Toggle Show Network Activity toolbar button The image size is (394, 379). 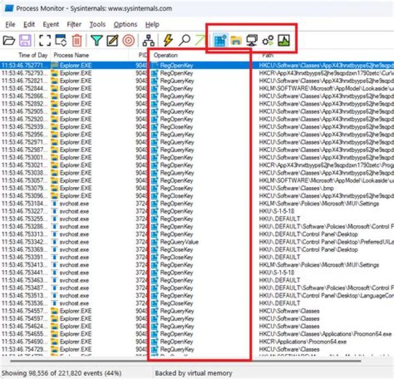point(252,40)
